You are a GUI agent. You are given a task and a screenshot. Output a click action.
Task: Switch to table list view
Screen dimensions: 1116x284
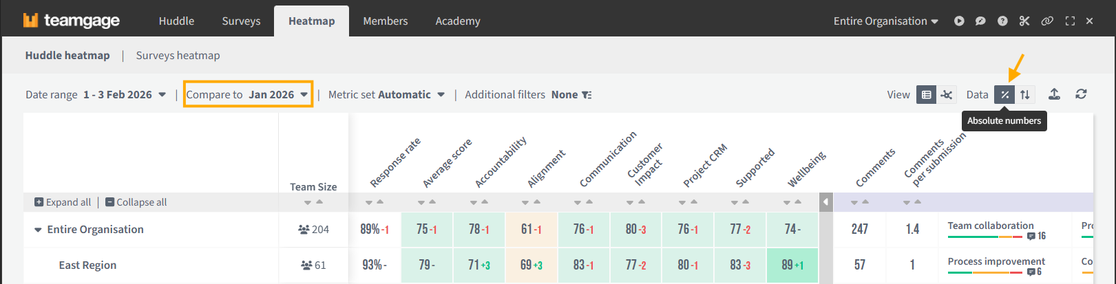927,95
